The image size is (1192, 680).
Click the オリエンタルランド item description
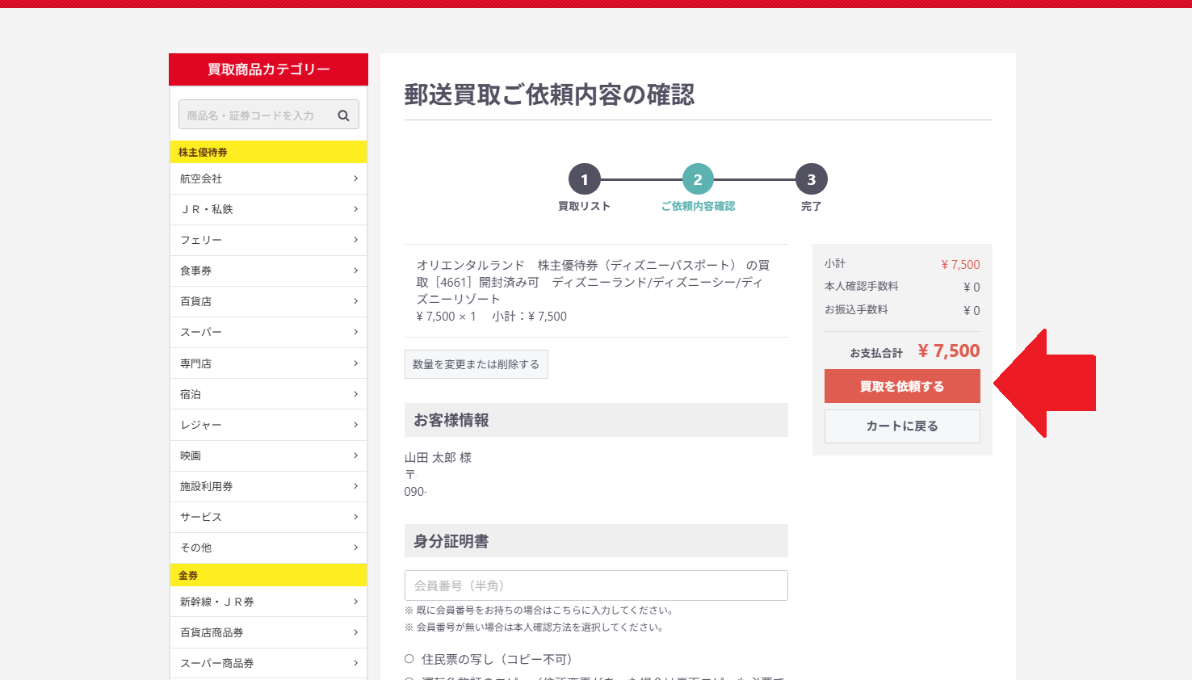click(594, 282)
